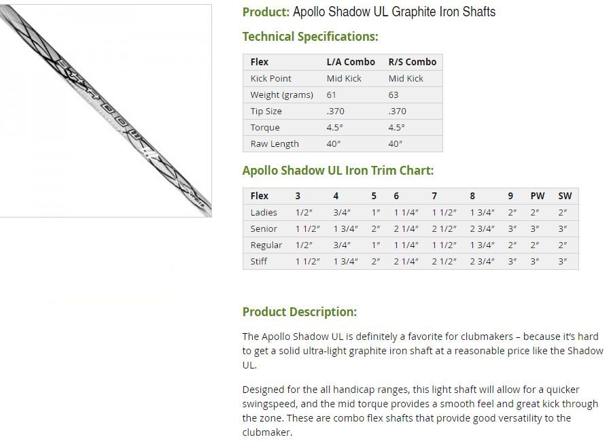The width and height of the screenshot is (611, 446).
Task: Click the Product Description heading
Action: tap(299, 312)
